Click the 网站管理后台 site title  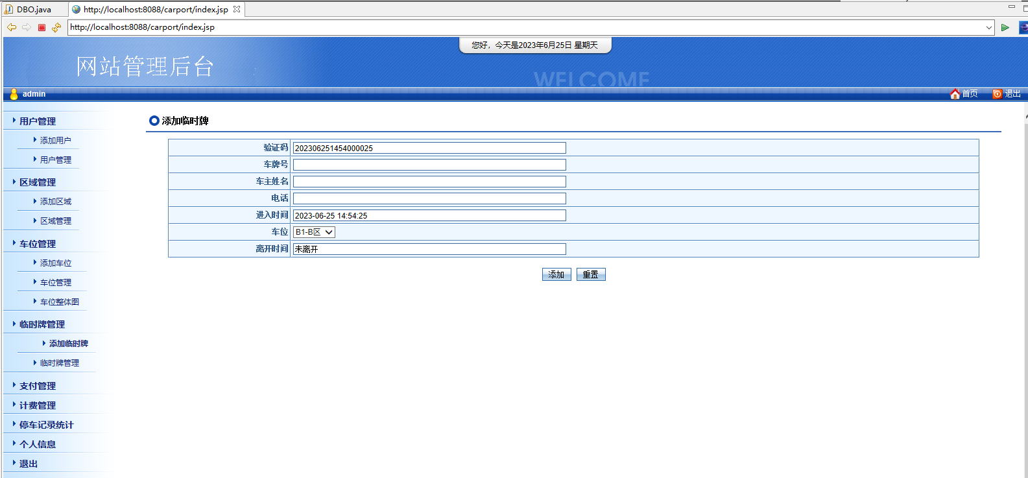[145, 66]
